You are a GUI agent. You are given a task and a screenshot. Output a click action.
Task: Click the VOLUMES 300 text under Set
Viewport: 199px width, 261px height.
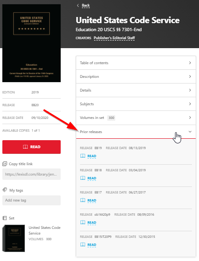point(40,239)
